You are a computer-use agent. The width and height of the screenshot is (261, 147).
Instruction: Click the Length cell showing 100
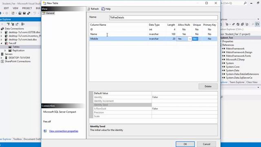click(171, 34)
